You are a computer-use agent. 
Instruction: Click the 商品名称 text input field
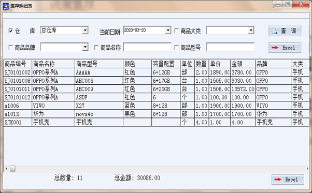click(147, 47)
